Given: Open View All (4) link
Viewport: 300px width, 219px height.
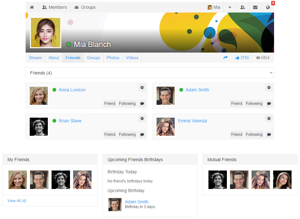Looking at the screenshot, I should (17, 201).
